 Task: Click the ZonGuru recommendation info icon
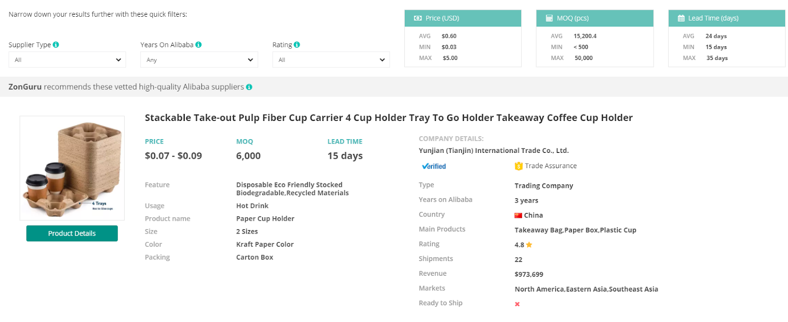click(x=249, y=87)
